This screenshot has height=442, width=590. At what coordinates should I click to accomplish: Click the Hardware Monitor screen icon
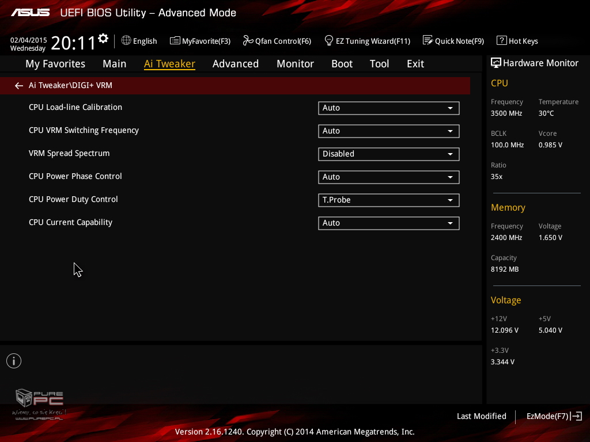point(496,63)
